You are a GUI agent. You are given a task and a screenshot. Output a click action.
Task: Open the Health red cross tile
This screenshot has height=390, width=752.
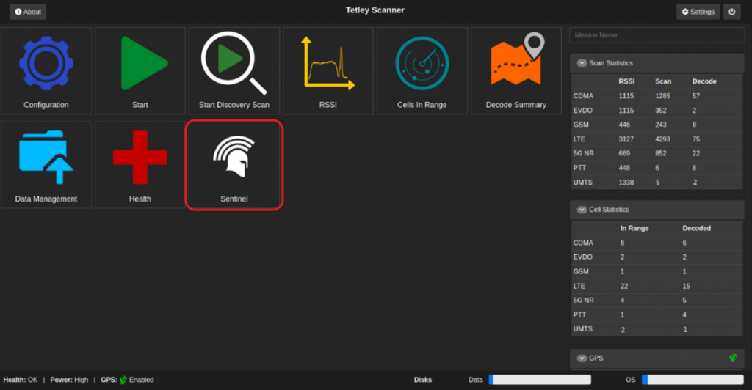pos(140,165)
